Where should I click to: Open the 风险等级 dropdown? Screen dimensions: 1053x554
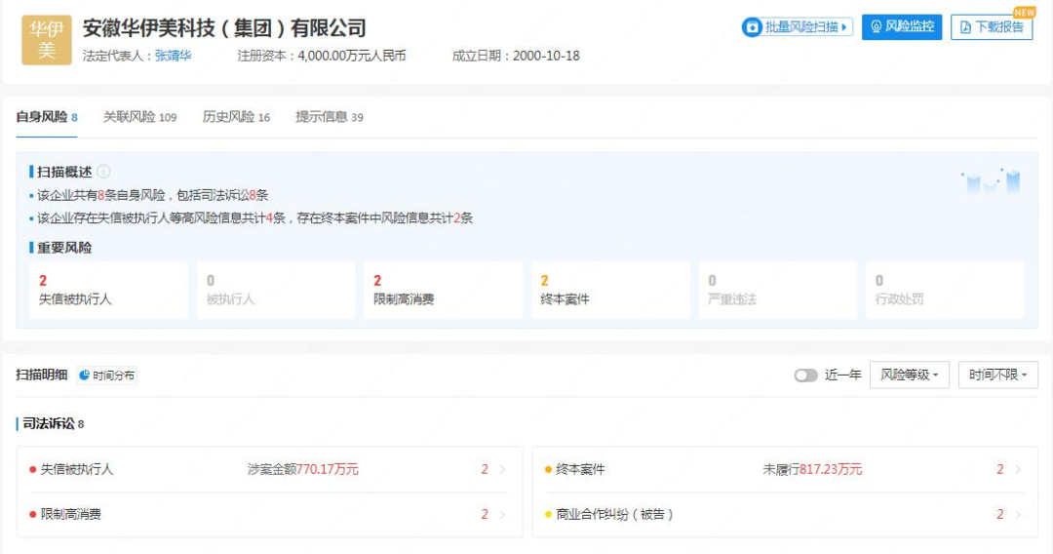click(909, 376)
